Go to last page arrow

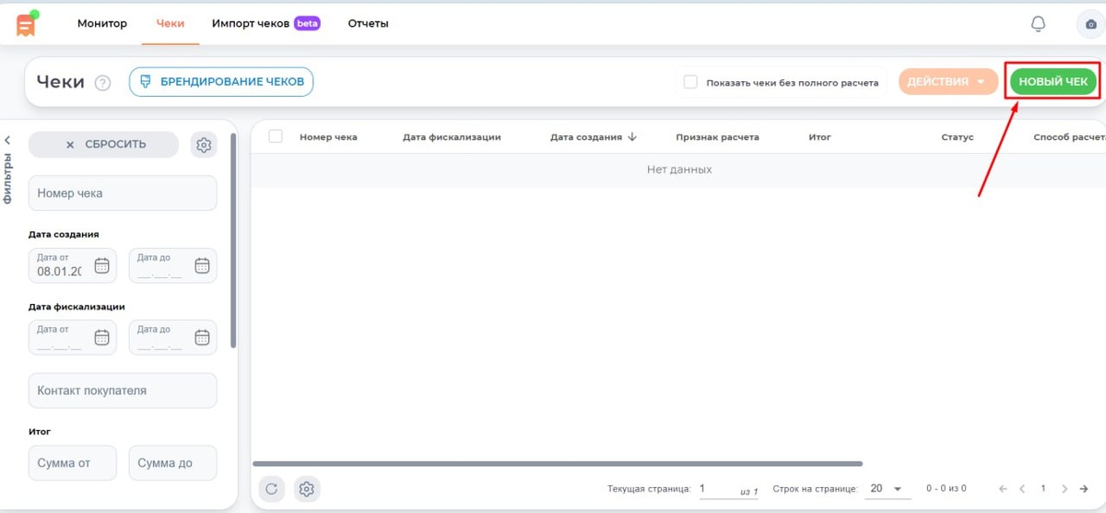pos(1084,489)
